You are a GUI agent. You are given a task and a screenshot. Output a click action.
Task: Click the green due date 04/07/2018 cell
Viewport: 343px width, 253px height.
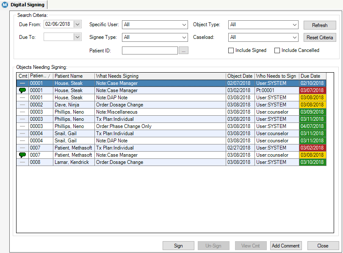(313, 126)
